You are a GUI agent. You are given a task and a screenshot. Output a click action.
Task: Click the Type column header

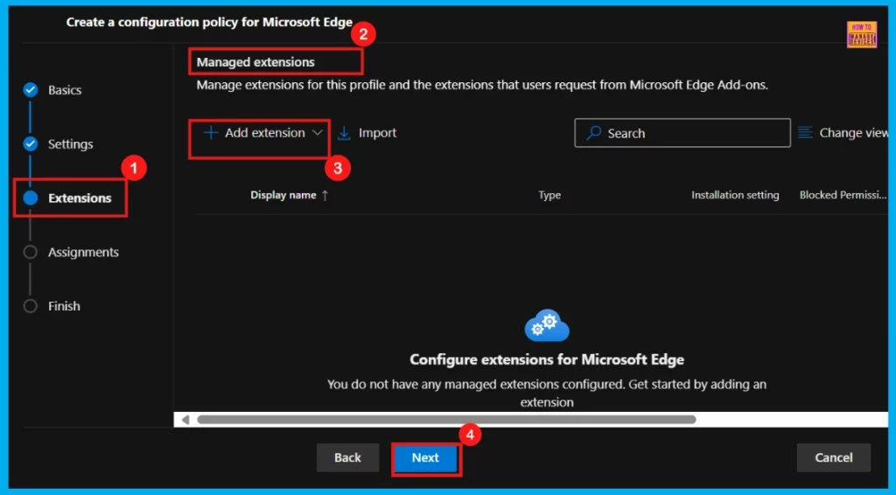point(549,195)
